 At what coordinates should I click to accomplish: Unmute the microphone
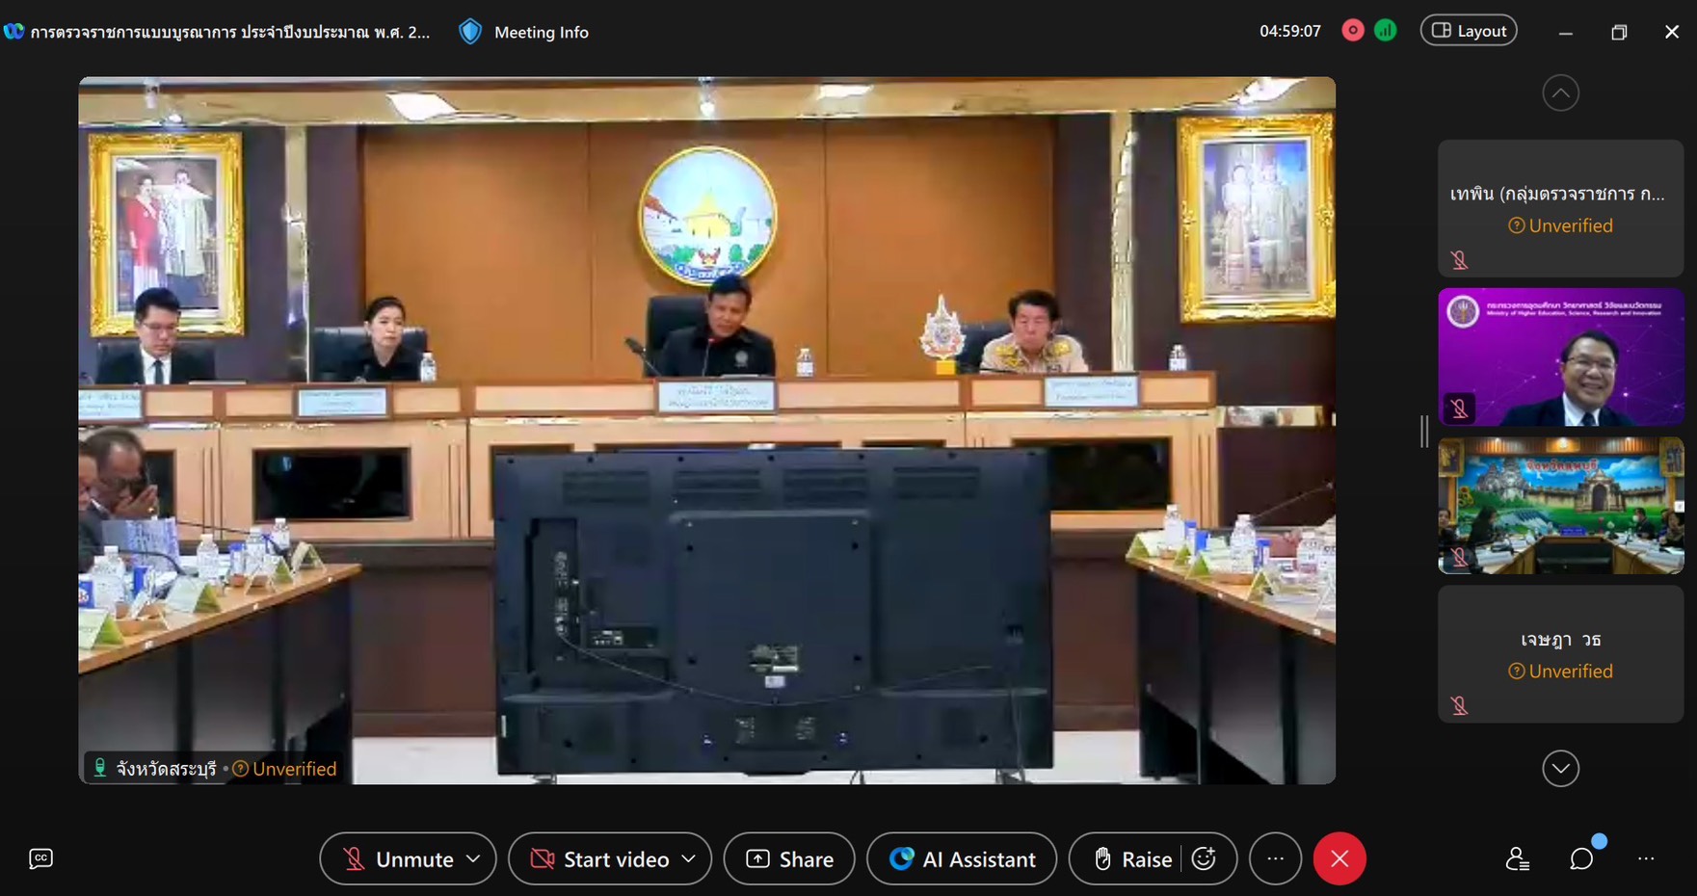pyautogui.click(x=397, y=858)
